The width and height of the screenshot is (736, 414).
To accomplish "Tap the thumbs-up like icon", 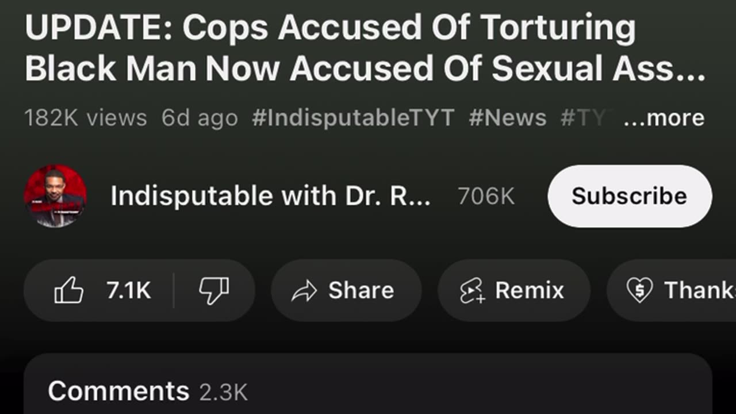I will 69,290.
